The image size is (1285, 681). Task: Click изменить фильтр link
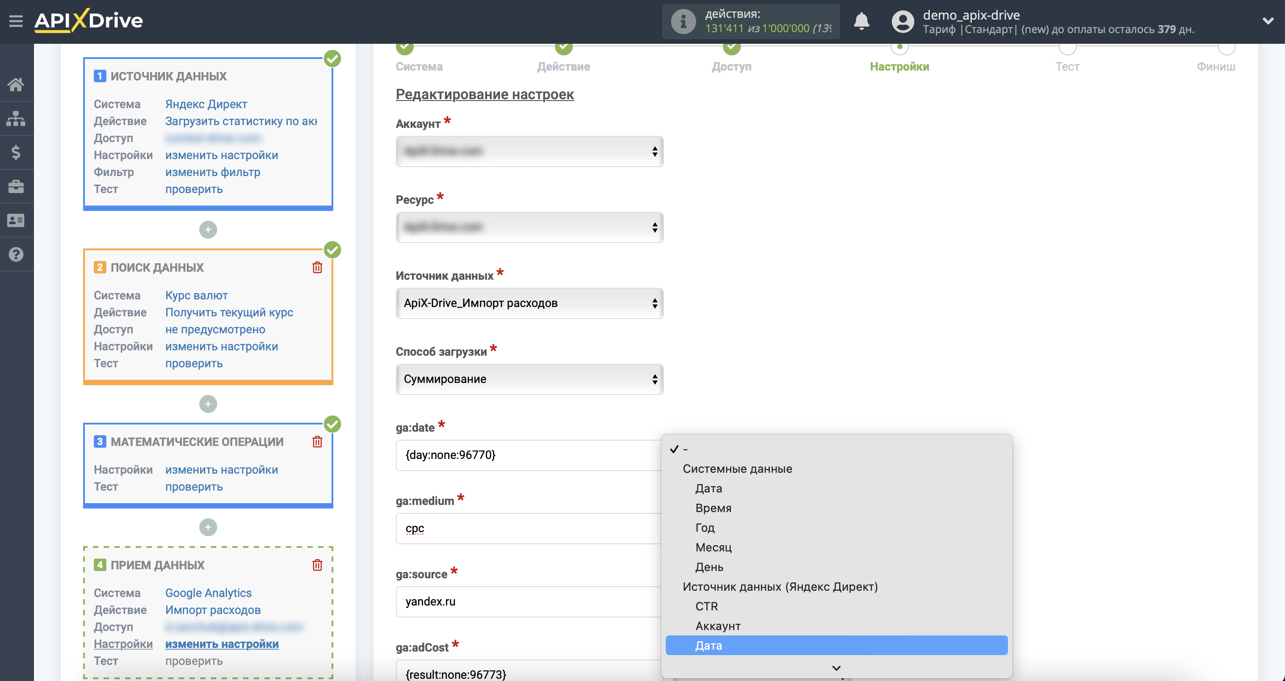point(213,172)
